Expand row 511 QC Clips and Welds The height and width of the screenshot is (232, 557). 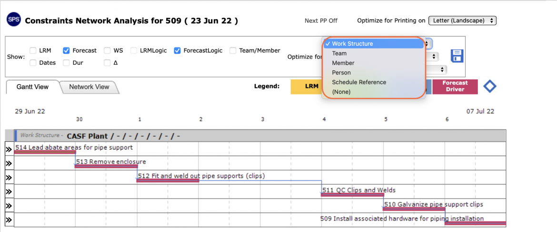pyautogui.click(x=9, y=192)
